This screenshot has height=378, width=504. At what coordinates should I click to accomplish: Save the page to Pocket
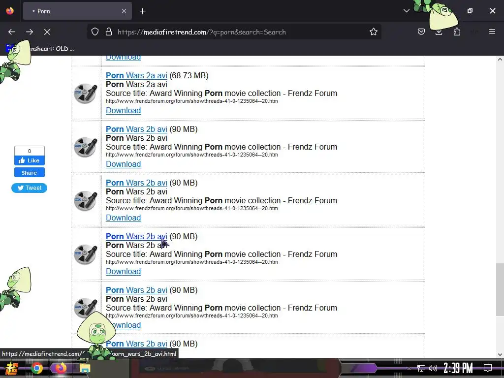421,32
